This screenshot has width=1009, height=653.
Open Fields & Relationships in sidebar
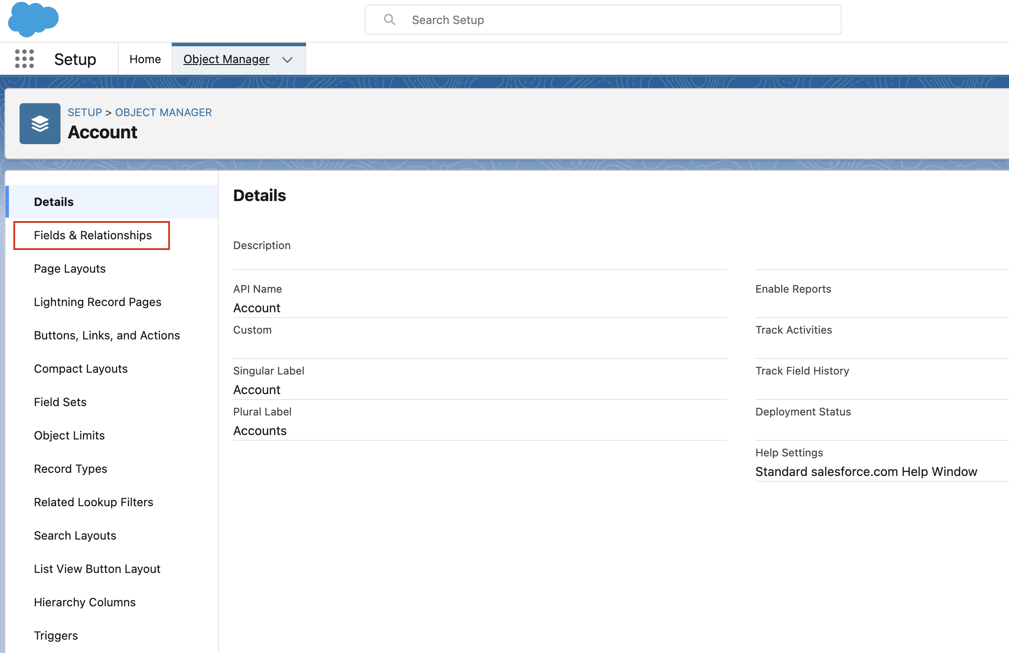tap(93, 235)
